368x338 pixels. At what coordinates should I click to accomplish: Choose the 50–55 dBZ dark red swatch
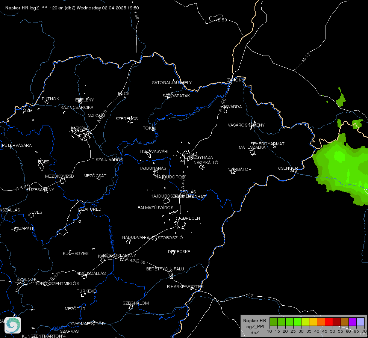pyautogui.click(x=337, y=321)
